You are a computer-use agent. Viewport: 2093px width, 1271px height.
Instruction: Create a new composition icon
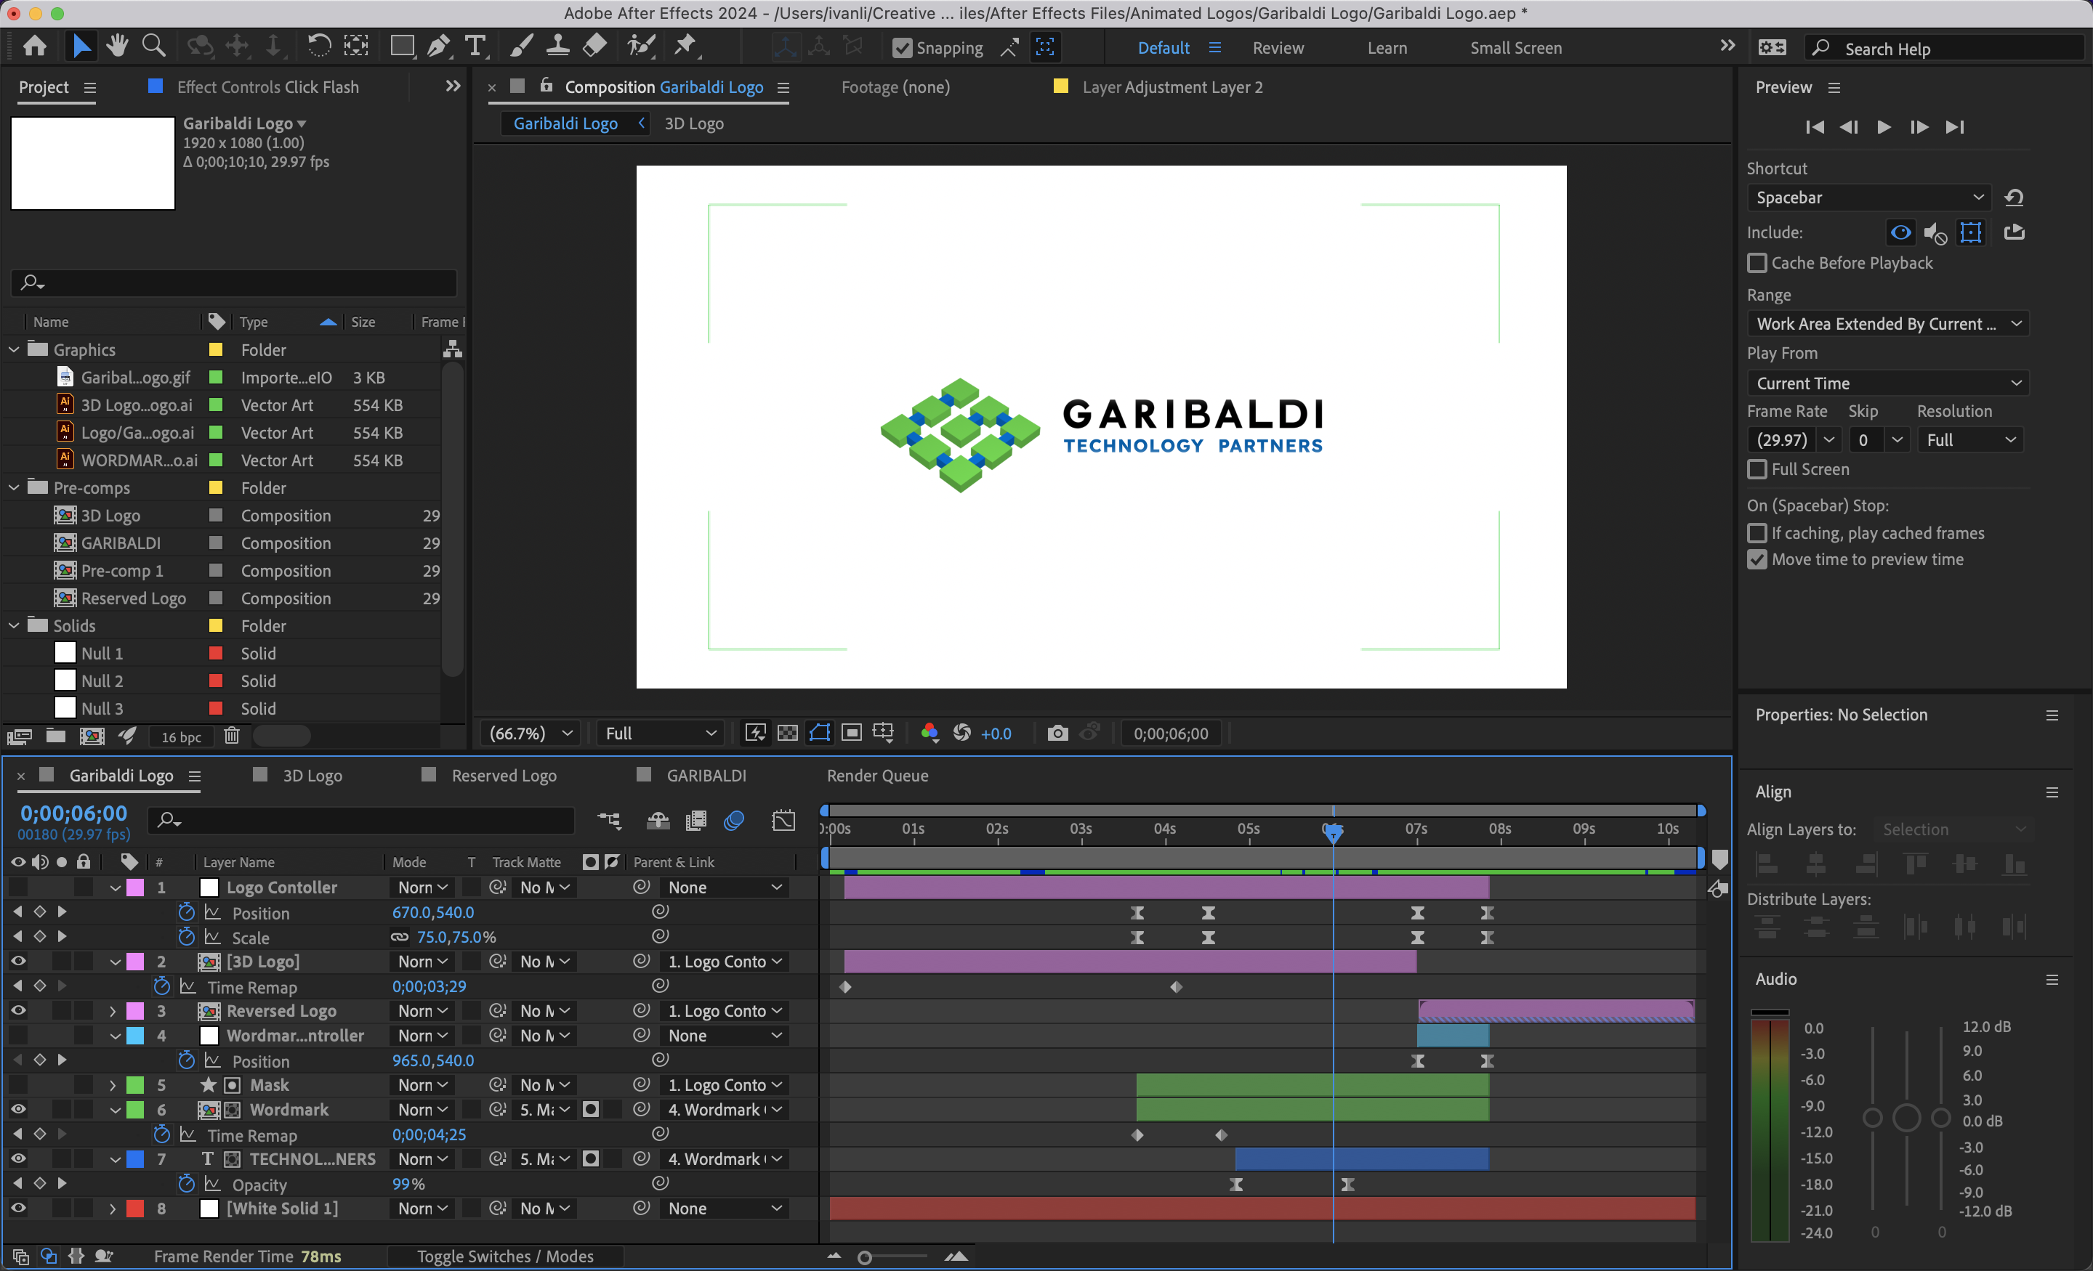[92, 736]
